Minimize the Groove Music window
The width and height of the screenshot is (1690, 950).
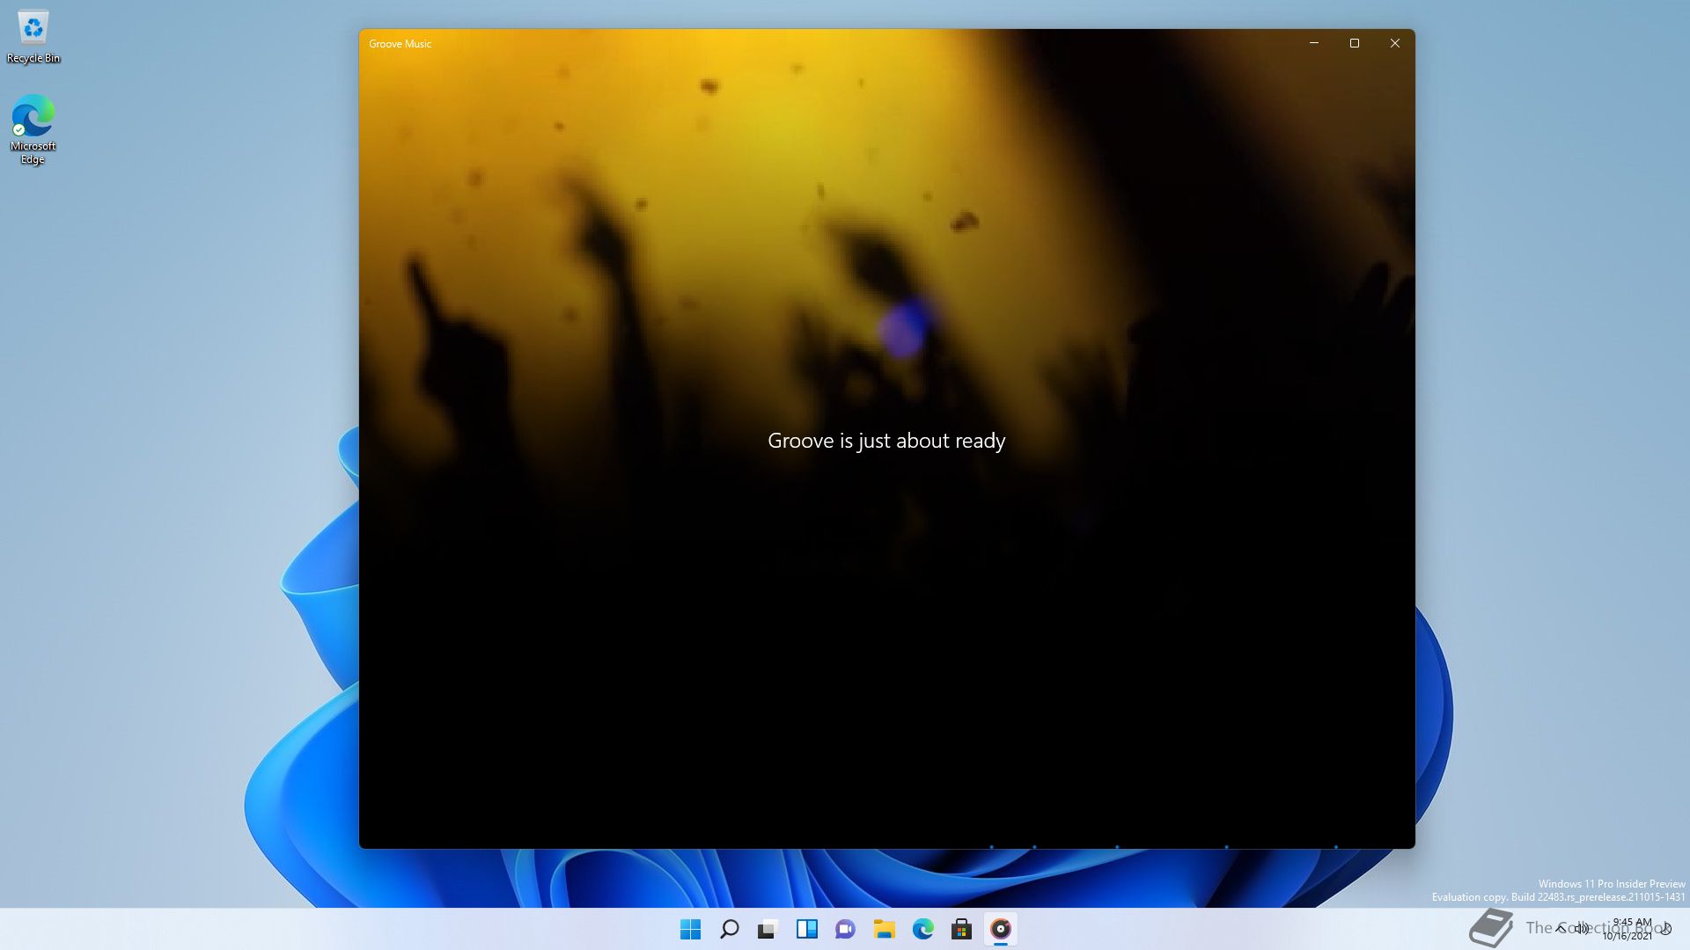click(1314, 43)
